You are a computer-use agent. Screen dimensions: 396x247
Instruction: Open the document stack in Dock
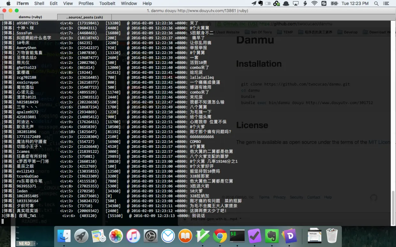314,236
